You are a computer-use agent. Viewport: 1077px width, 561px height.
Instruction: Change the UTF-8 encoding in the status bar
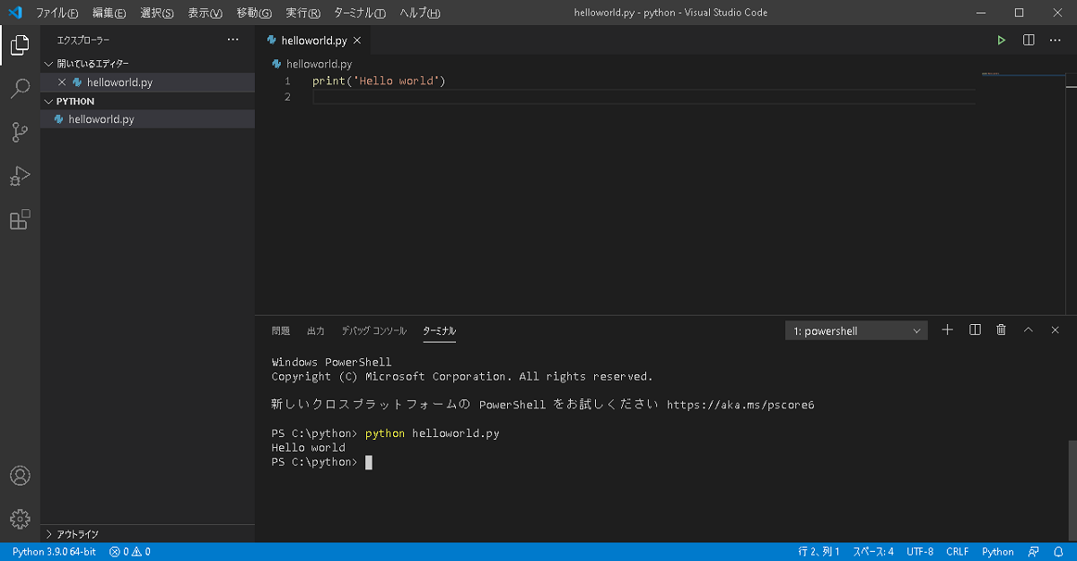[919, 551]
